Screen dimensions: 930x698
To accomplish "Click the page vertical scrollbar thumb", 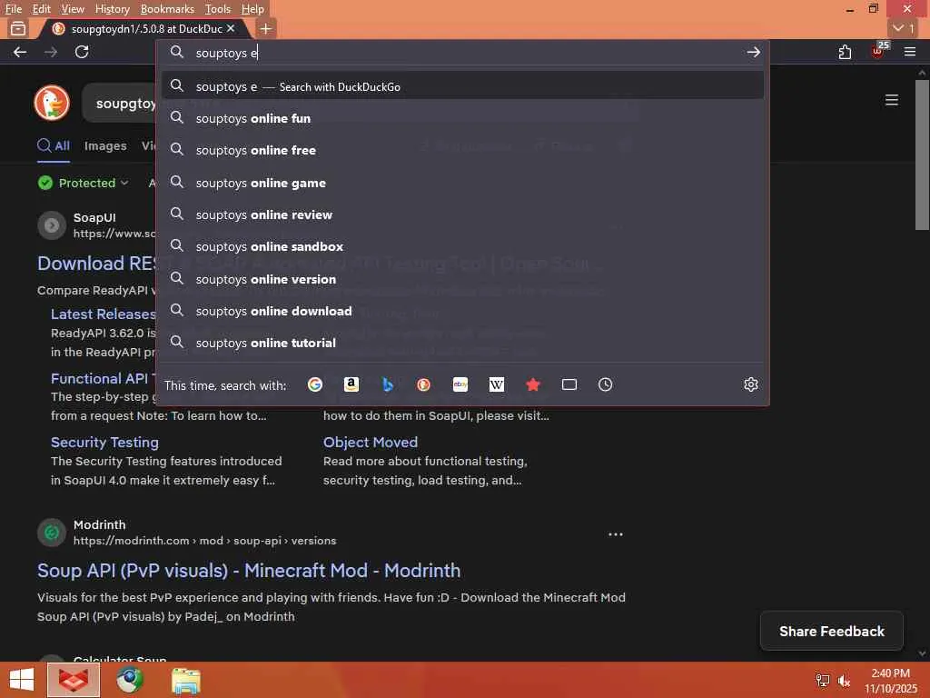I will pyautogui.click(x=922, y=155).
